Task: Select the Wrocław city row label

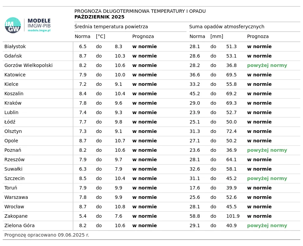Action: click(14, 207)
